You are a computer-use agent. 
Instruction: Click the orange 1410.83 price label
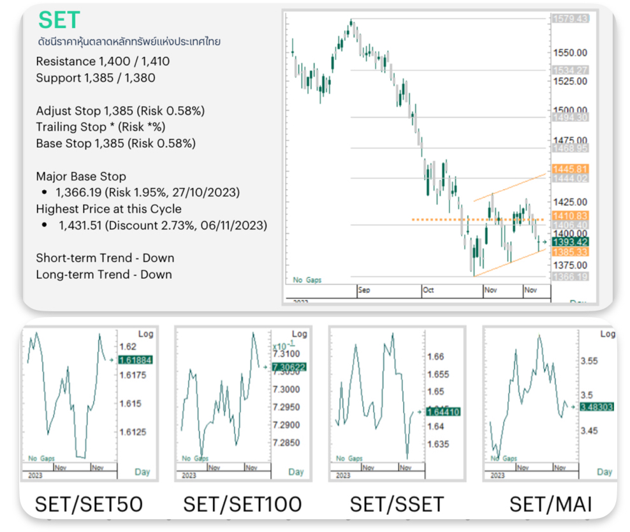[x=571, y=216]
